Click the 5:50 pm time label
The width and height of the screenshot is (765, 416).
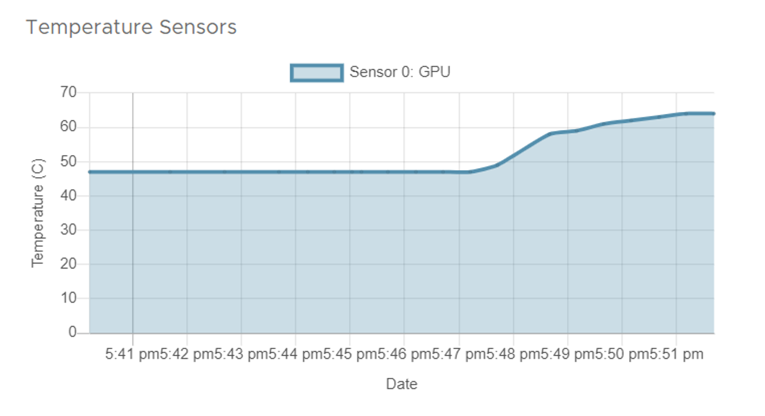(x=622, y=354)
